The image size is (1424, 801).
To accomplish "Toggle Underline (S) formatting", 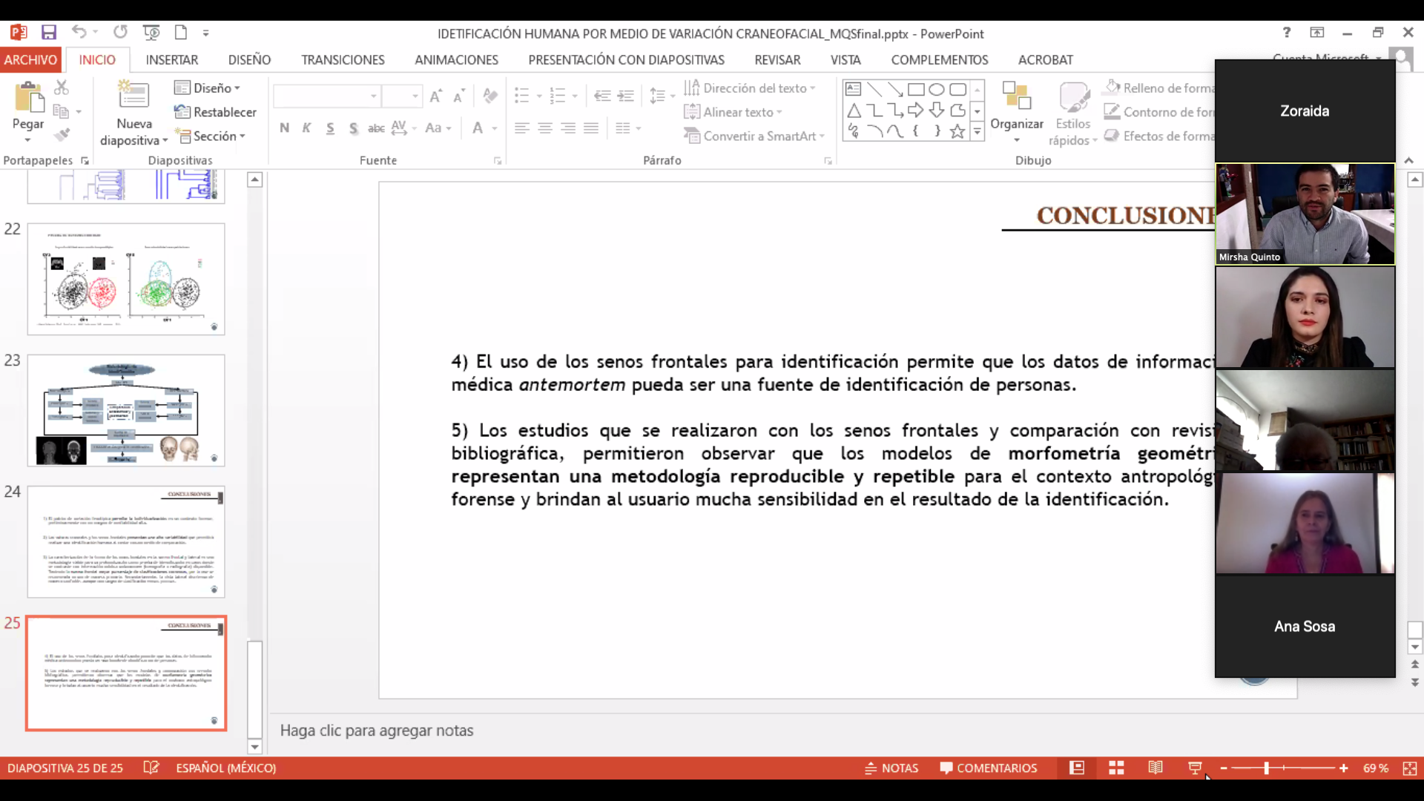I will 330,128.
